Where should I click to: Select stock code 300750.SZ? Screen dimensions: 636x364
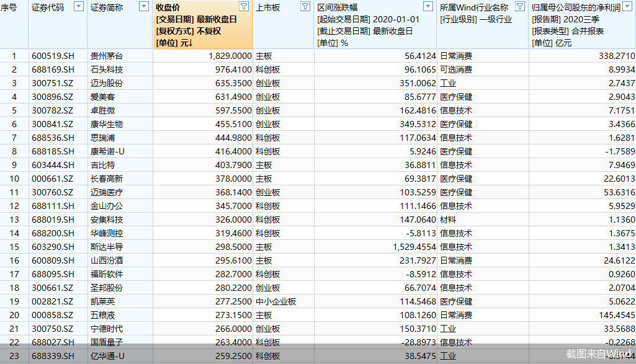coord(53,329)
